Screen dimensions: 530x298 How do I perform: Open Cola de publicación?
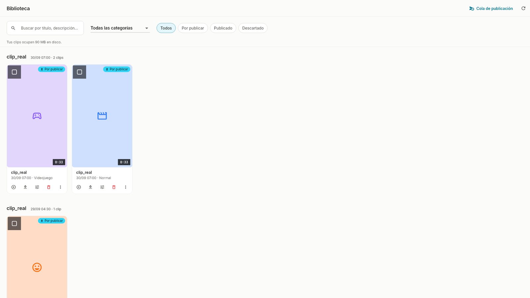[491, 9]
